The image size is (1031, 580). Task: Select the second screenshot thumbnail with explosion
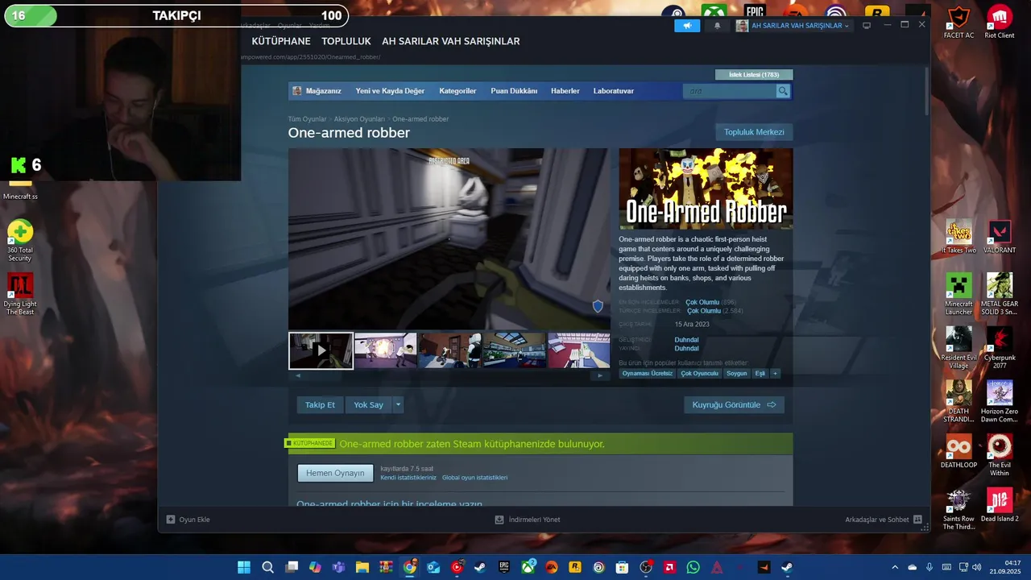(x=386, y=350)
